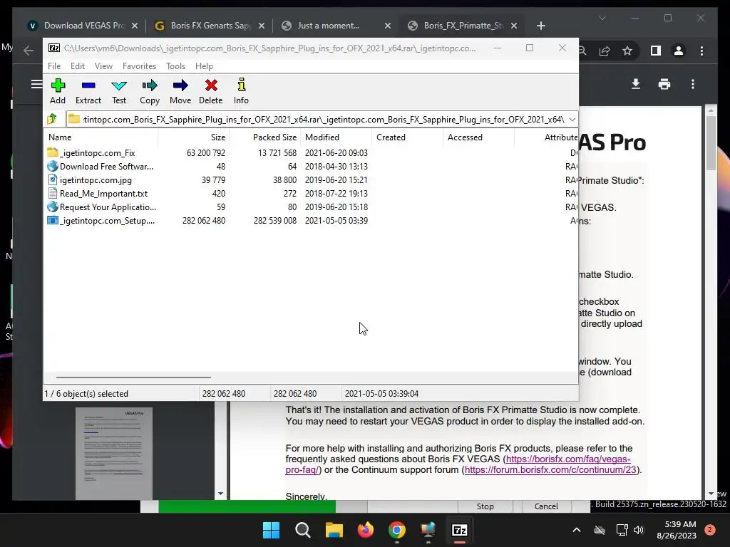The width and height of the screenshot is (730, 547).
Task: Sort files by Size column
Action: (194, 137)
